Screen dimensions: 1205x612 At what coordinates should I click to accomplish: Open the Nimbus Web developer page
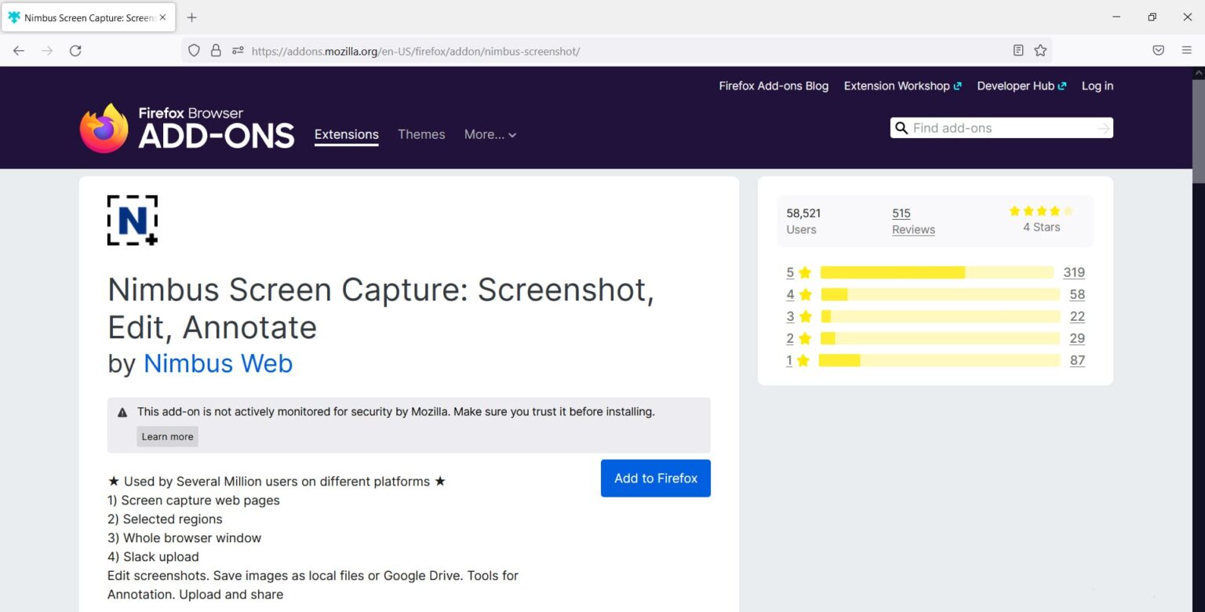point(218,363)
